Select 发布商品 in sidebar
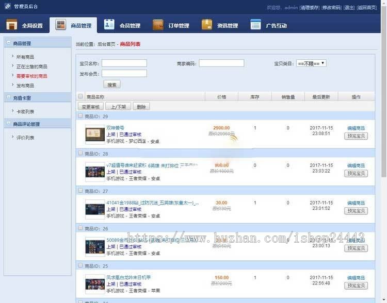The image size is (387, 303). pos(25,86)
